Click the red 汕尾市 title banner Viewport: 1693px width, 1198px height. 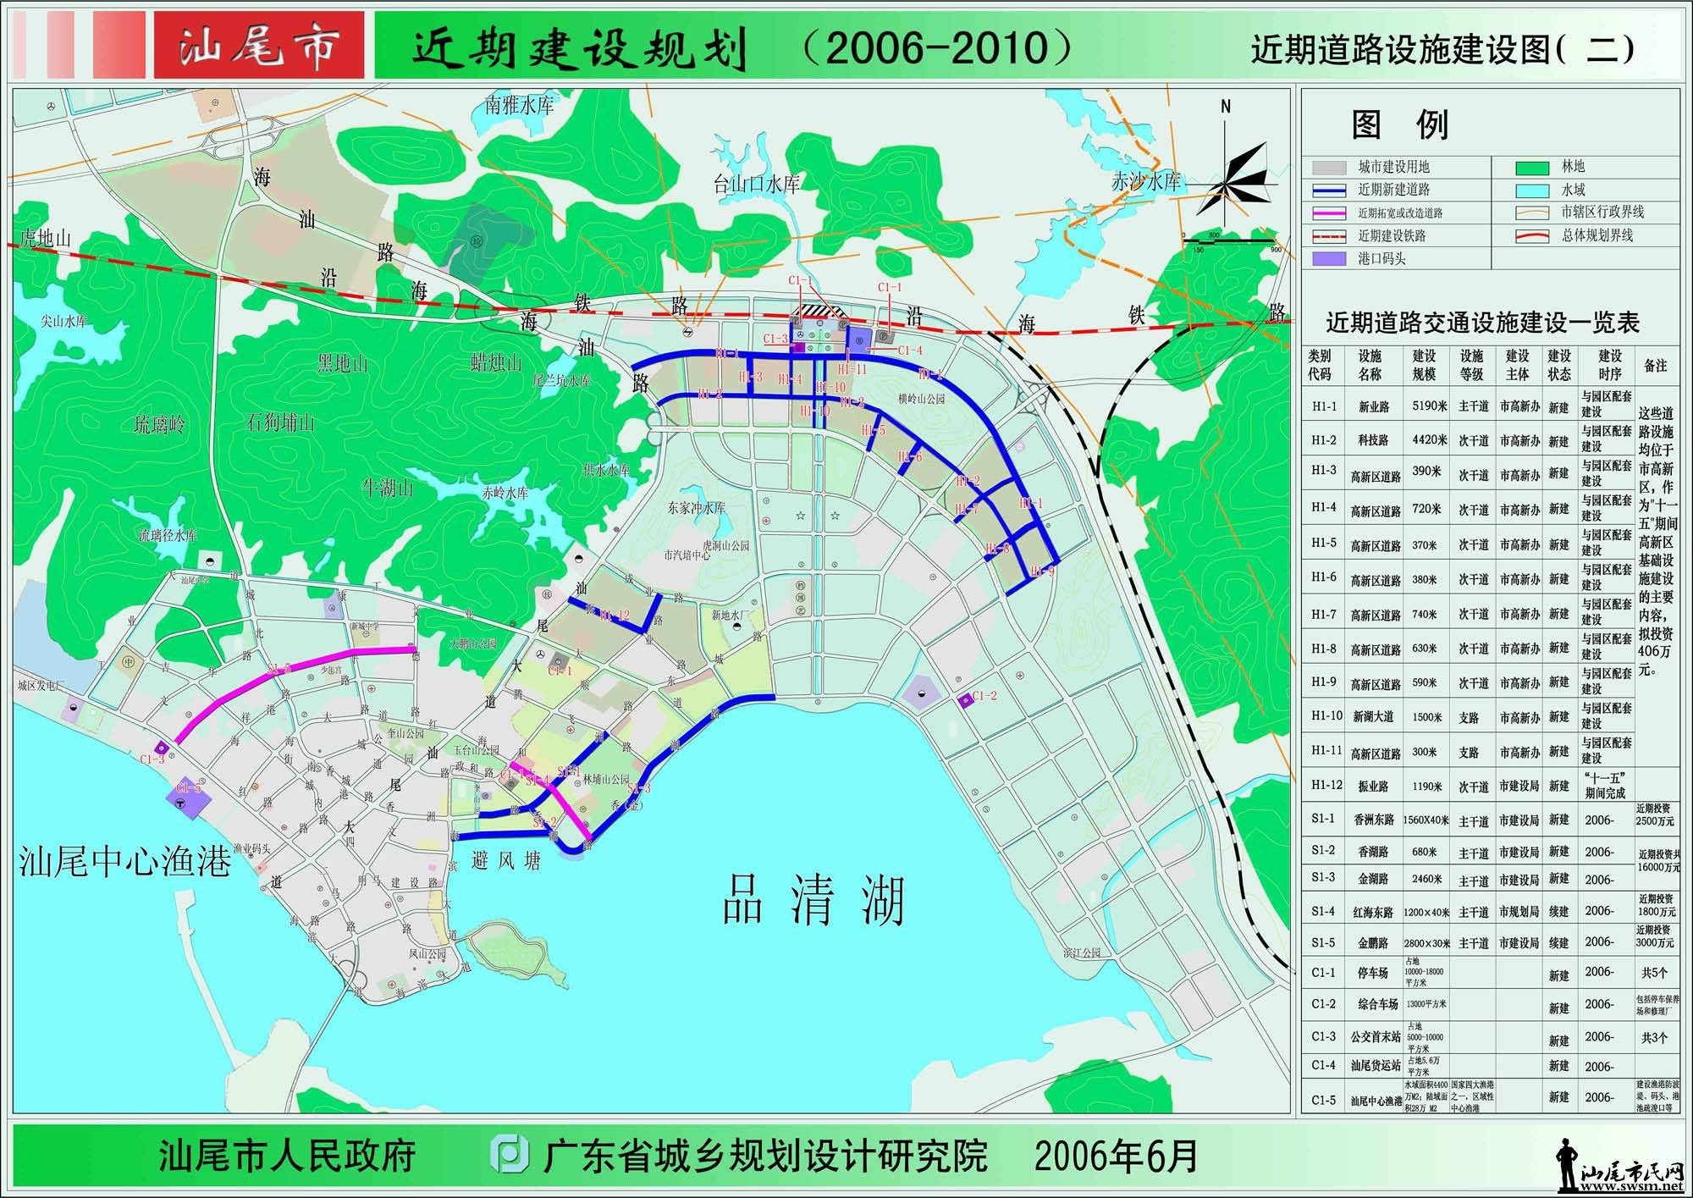click(x=259, y=46)
